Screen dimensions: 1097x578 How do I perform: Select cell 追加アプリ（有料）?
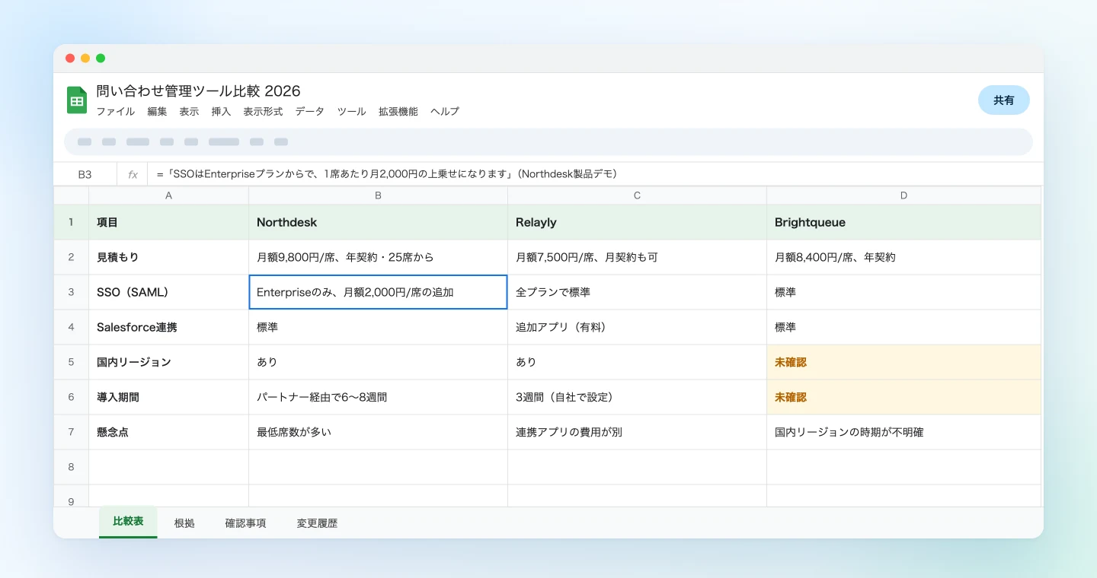tap(637, 328)
